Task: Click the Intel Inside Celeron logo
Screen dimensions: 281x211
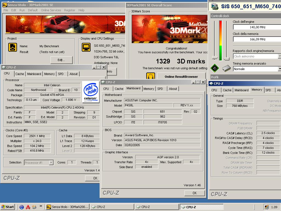Action: [x=91, y=92]
